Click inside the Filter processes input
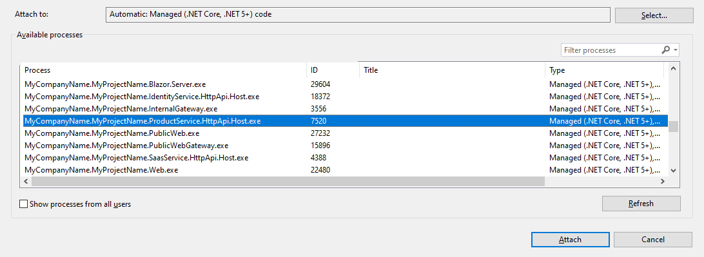 [611, 50]
